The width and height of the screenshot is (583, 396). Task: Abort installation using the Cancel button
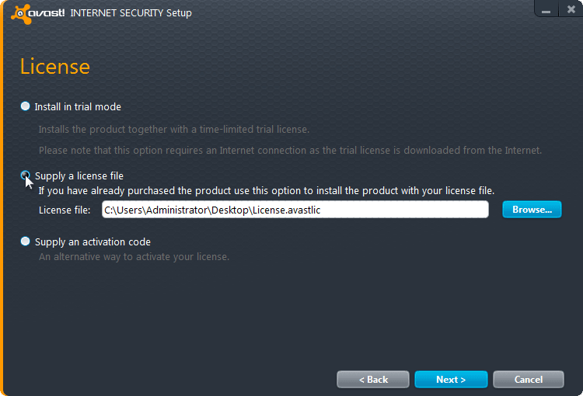click(529, 379)
